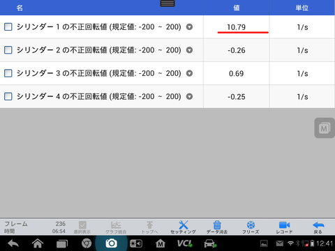Click the 12:41 clock in the system bar
The width and height of the screenshot is (335, 251).
325,243
